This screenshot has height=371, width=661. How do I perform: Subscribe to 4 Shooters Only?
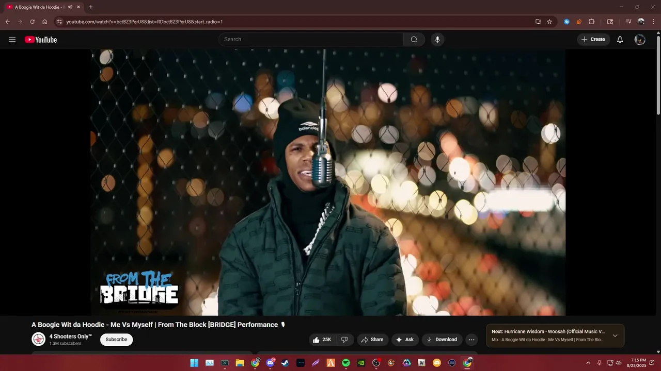coord(116,340)
